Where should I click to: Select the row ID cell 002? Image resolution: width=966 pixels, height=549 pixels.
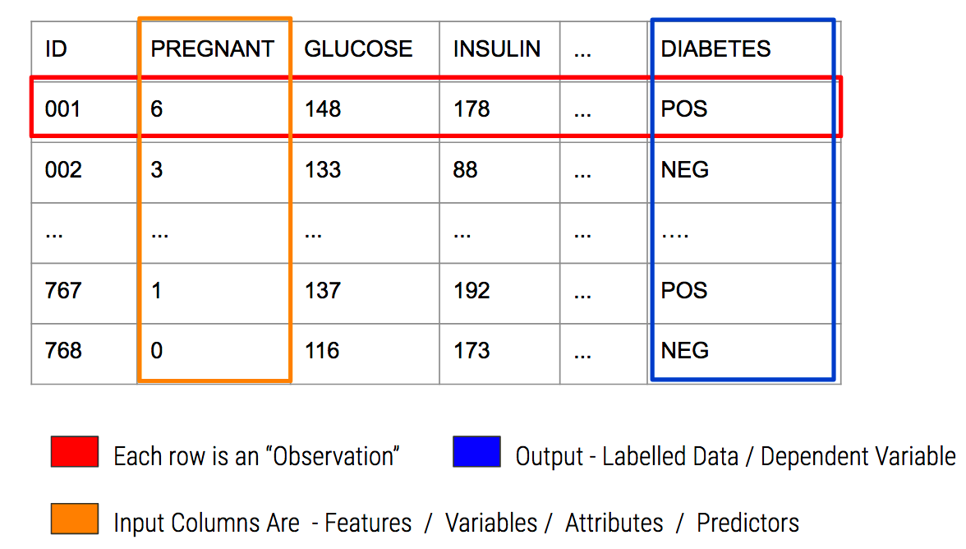click(x=63, y=170)
